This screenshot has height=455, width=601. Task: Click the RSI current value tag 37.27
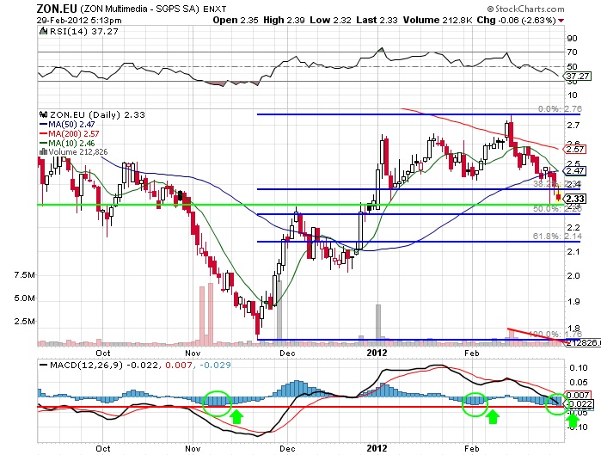click(x=577, y=76)
